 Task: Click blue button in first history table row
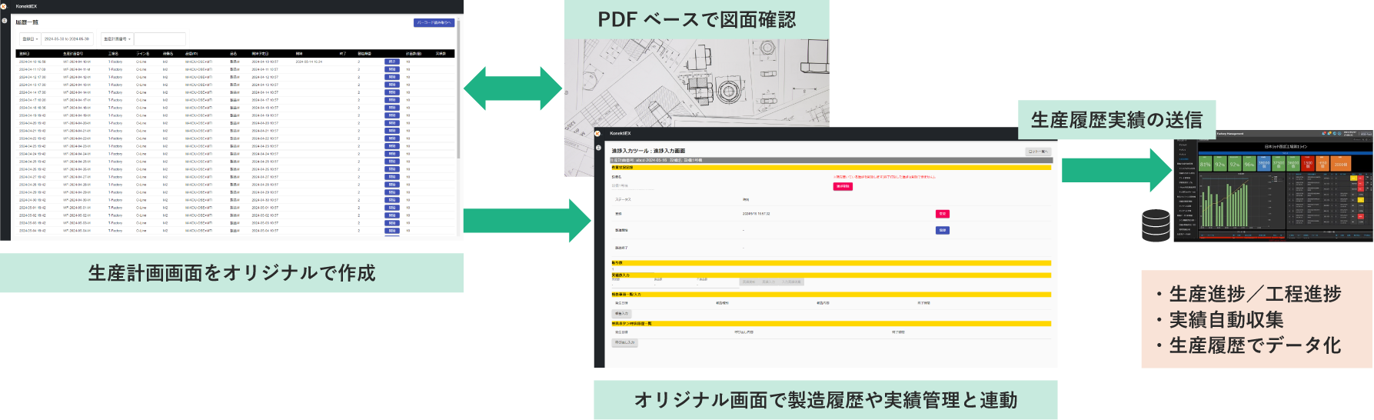tap(392, 62)
